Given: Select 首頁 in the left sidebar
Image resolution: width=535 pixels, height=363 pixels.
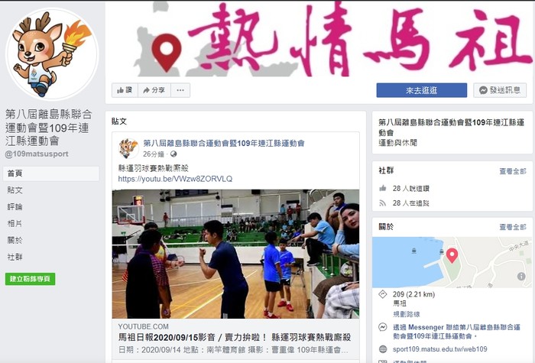Looking at the screenshot, I should pyautogui.click(x=51, y=173).
